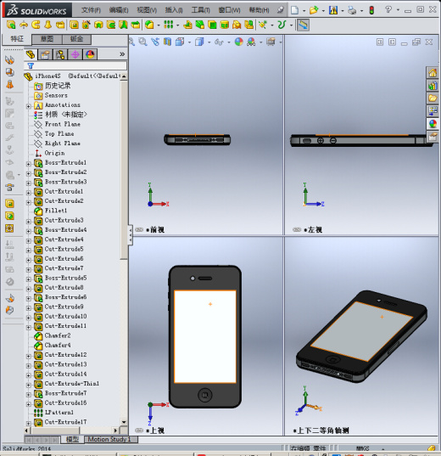This screenshot has height=456, width=441.
Task: Open the View Palette task pane icon
Action: (x=433, y=111)
